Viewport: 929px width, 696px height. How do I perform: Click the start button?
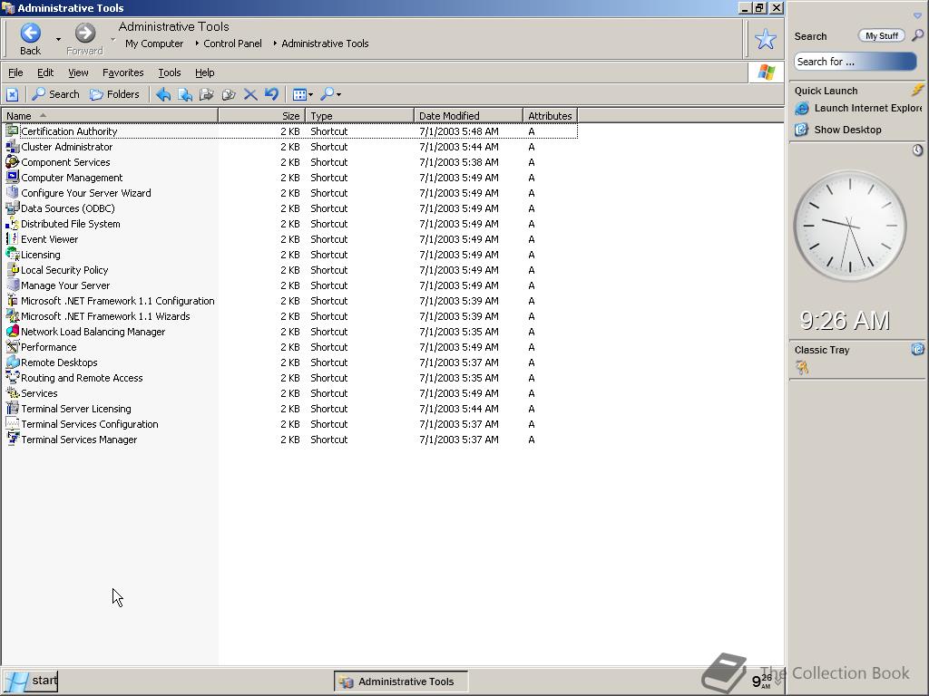click(30, 681)
